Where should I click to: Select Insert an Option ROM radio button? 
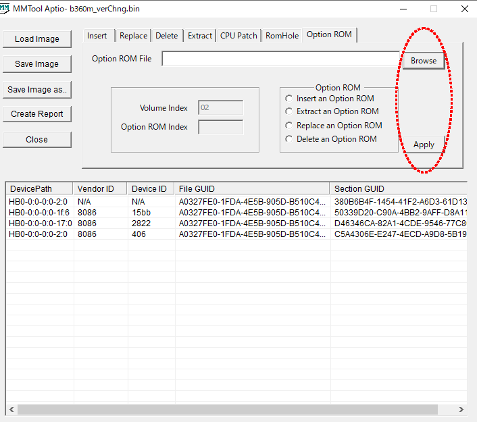click(x=290, y=99)
